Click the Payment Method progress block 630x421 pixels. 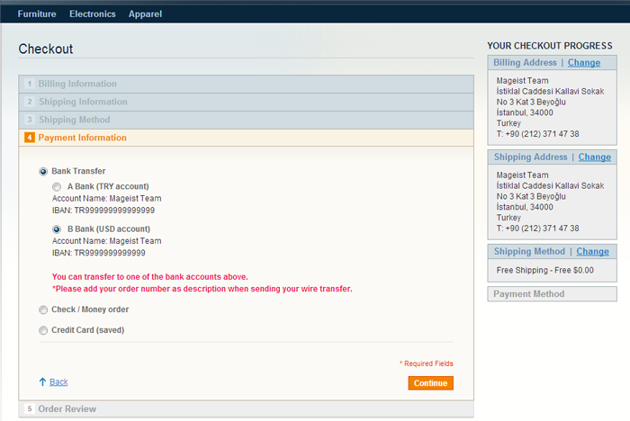pos(552,294)
